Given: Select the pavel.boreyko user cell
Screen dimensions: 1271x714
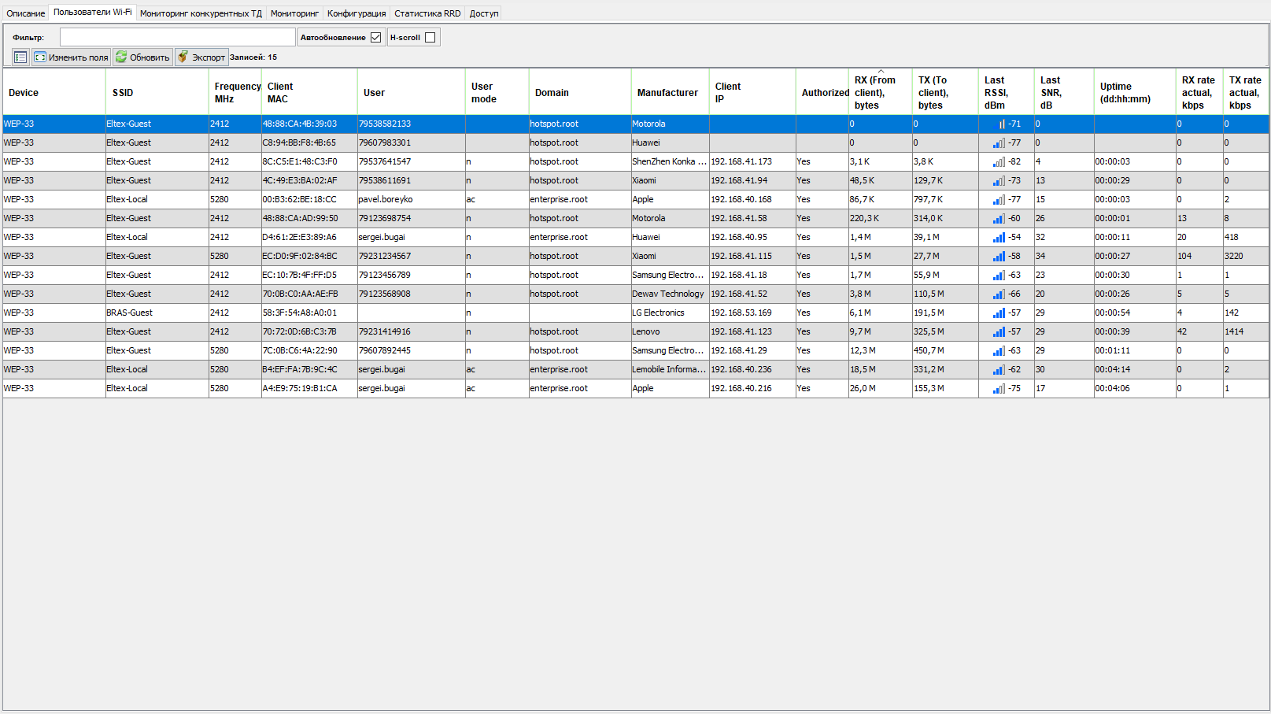Looking at the screenshot, I should [x=412, y=200].
